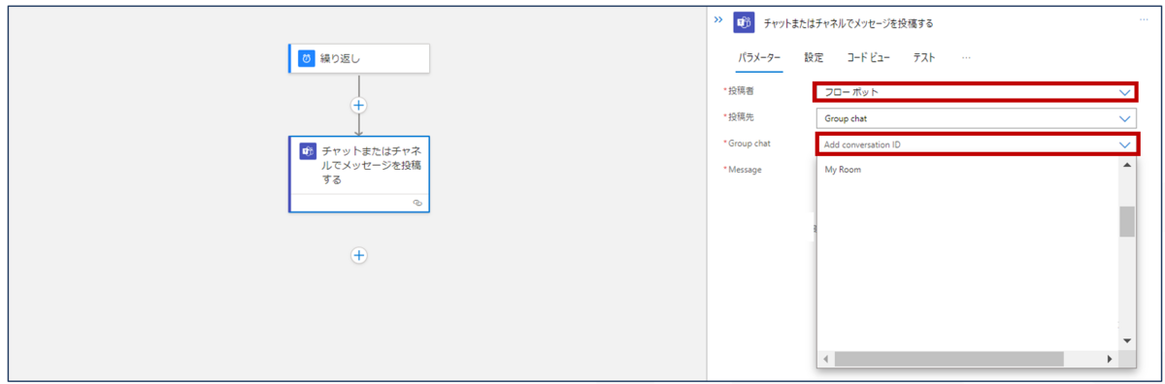
Task: Add a new step below the Teams action
Action: pyautogui.click(x=358, y=255)
